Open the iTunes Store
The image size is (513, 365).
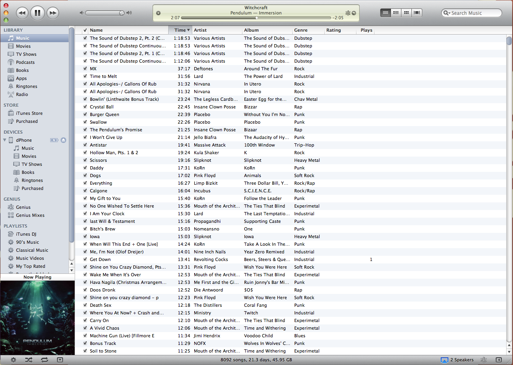point(35,113)
